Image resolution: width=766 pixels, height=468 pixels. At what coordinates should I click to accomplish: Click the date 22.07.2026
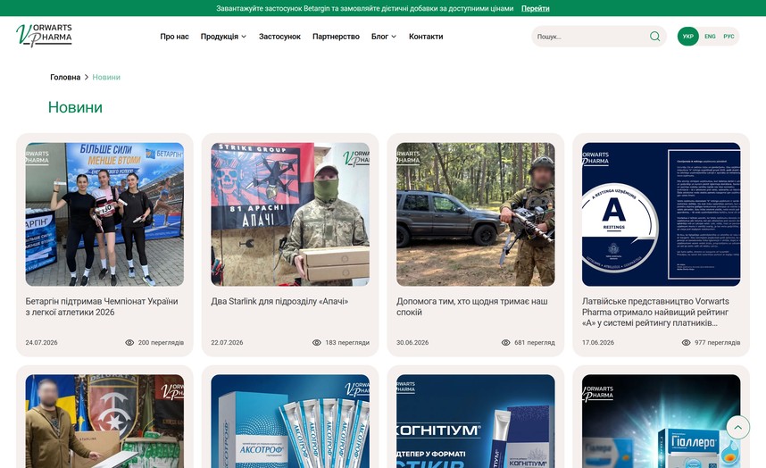click(227, 342)
